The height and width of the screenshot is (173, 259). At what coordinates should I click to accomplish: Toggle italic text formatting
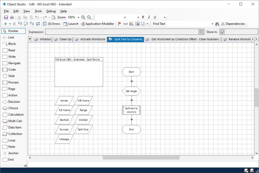(x=149, y=17)
